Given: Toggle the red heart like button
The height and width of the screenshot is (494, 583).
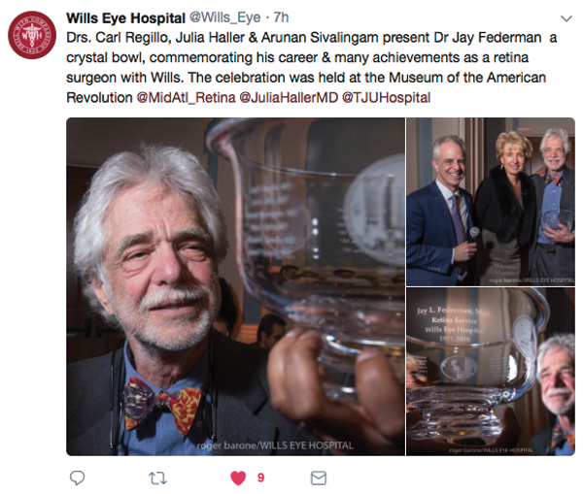Looking at the screenshot, I should [238, 478].
